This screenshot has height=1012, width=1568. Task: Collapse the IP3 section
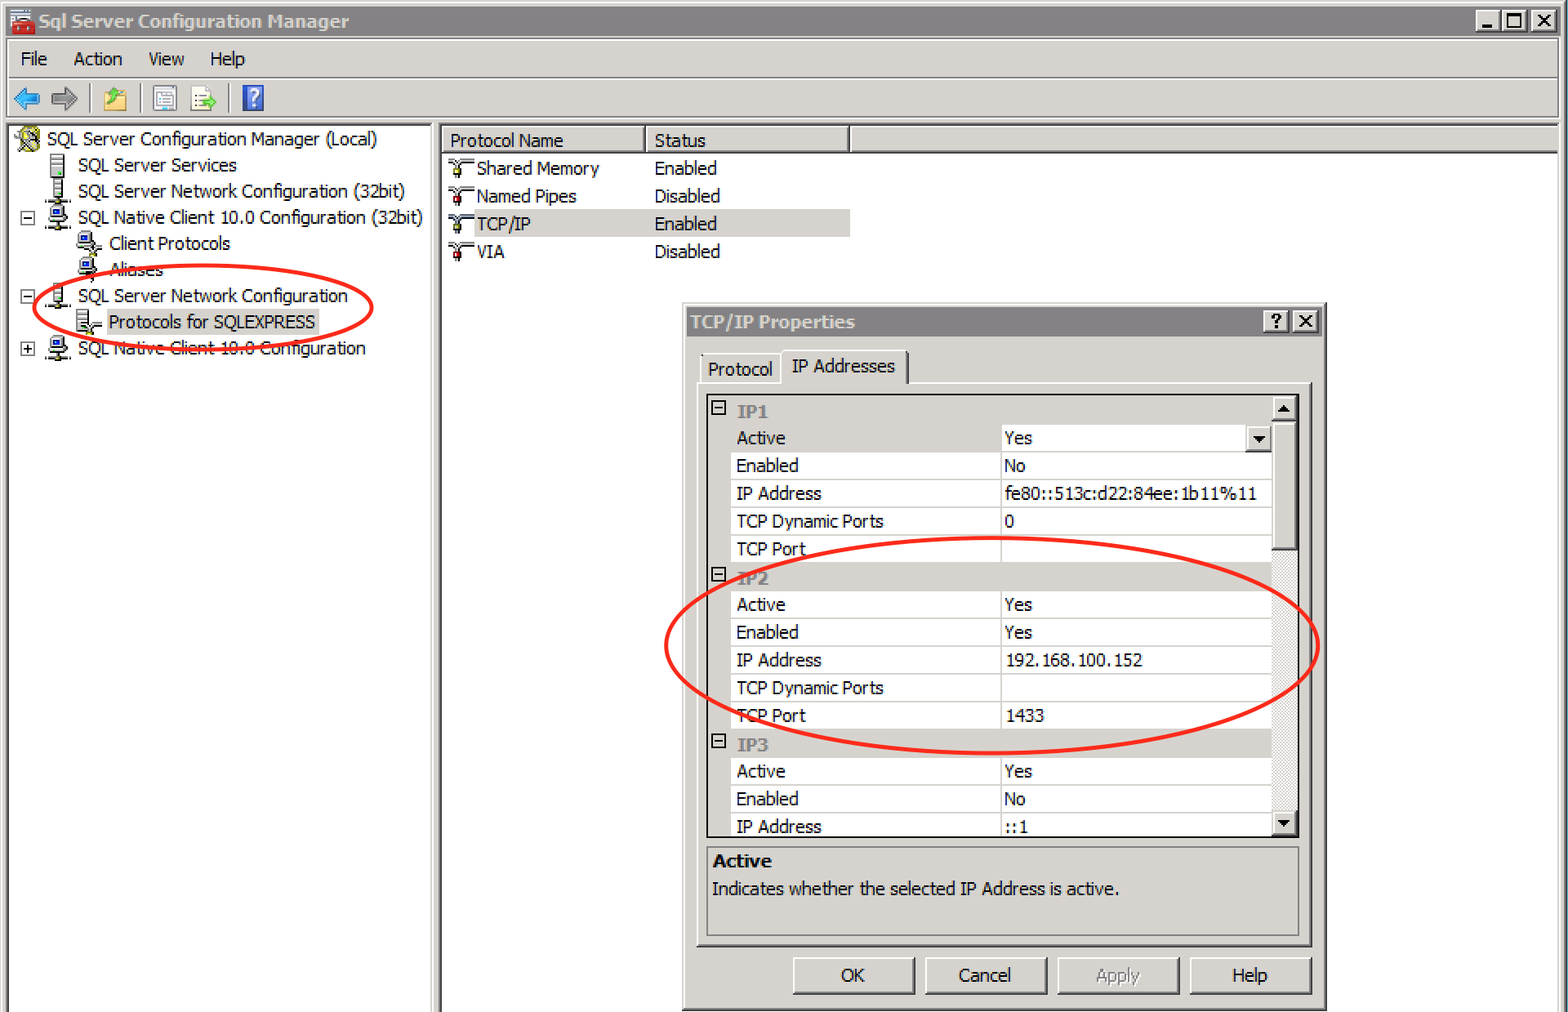point(719,741)
